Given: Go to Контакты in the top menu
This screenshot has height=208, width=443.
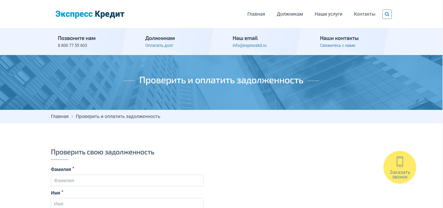Looking at the screenshot, I should click(x=364, y=14).
